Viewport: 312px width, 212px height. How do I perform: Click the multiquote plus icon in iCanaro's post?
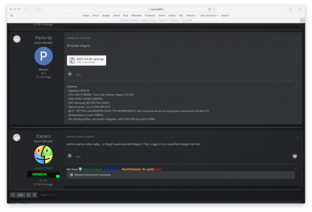click(x=70, y=156)
